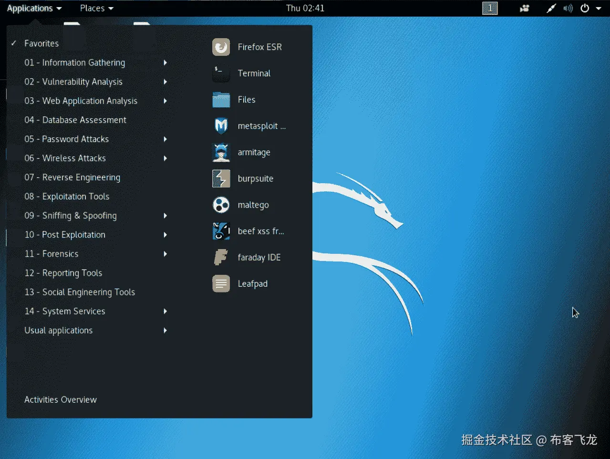The image size is (610, 459).
Task: Select 12 - Reporting Tools category
Action: coord(63,273)
